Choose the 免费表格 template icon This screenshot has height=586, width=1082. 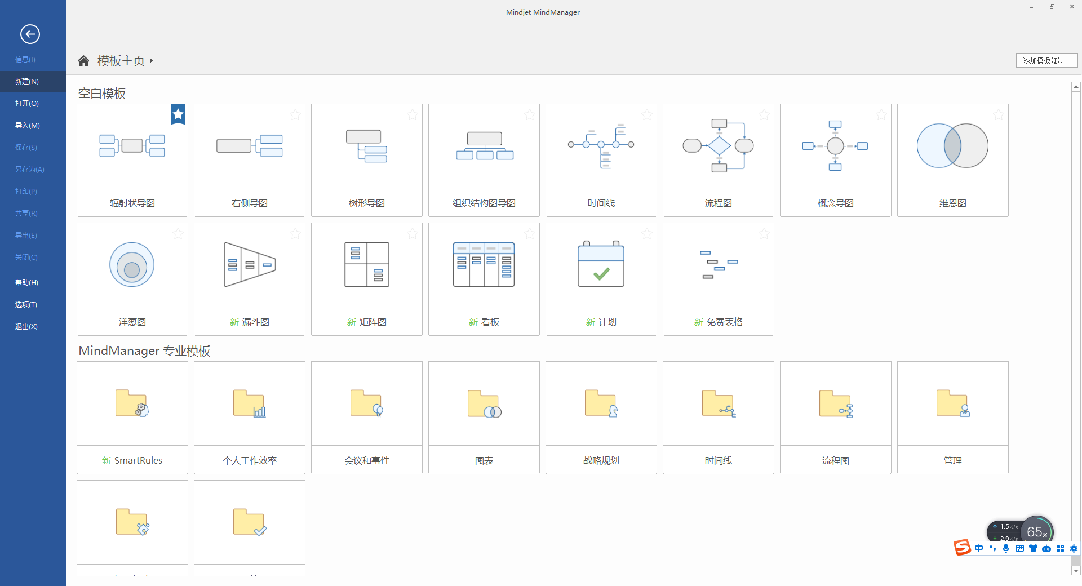[719, 265]
